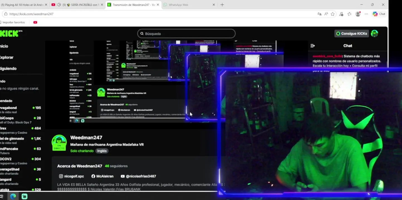Image resolution: width=402 pixels, height=200 pixels.
Task: Open the Firex channel with 484 viewers
Action: [21, 130]
